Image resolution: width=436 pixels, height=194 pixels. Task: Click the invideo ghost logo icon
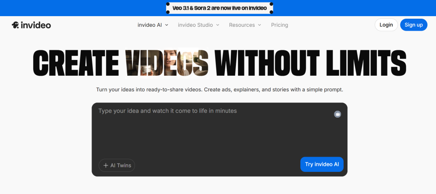15,25
